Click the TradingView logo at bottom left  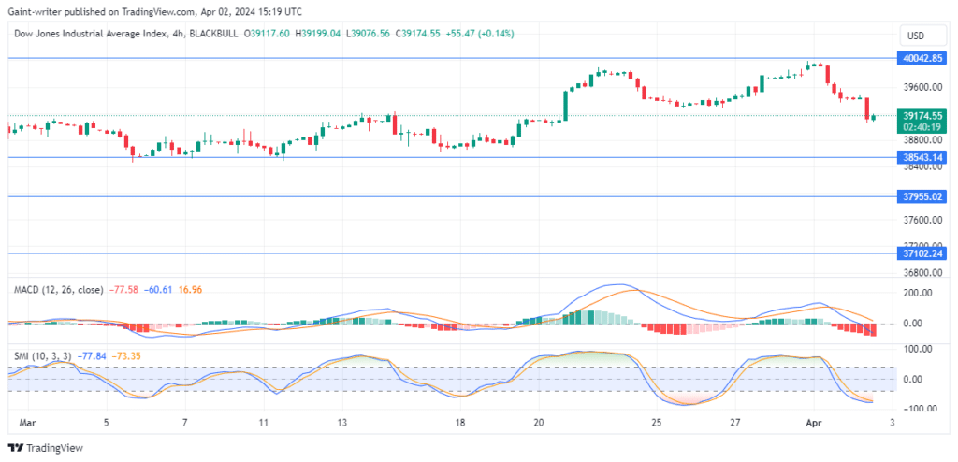tap(45, 448)
